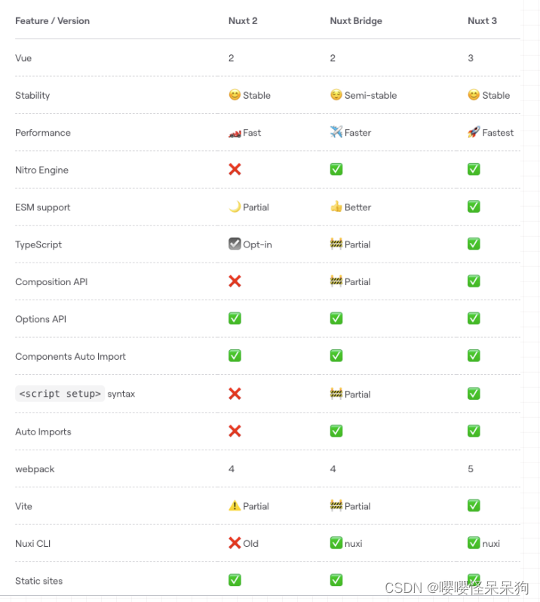This screenshot has height=602, width=540.
Task: Click the Semi-stable text in Nuxt Bridge column
Action: coord(370,96)
